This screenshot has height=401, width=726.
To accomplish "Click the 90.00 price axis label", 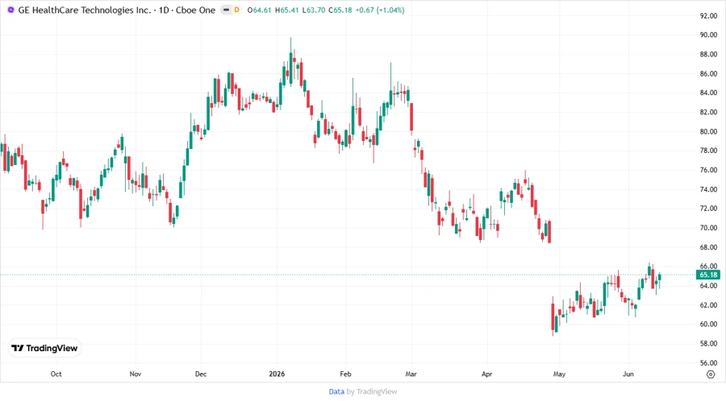I will click(708, 35).
